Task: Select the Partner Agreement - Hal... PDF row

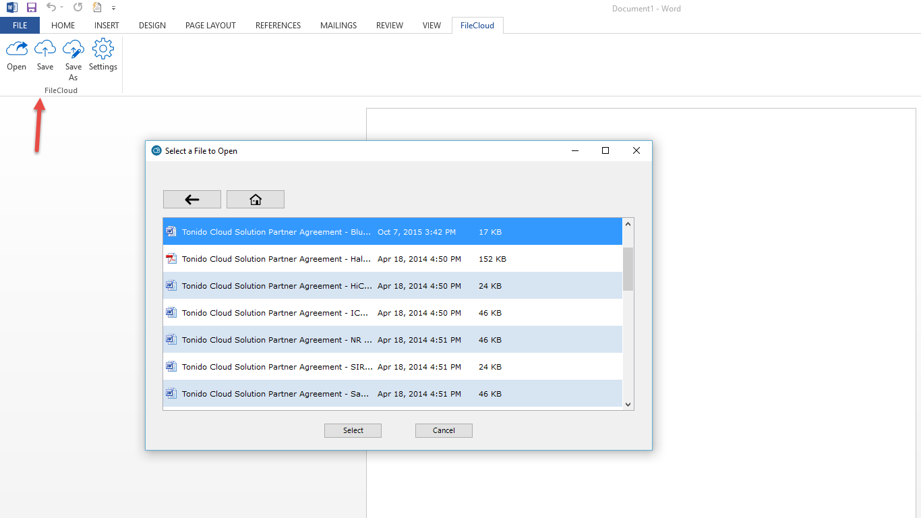Action: pyautogui.click(x=392, y=259)
